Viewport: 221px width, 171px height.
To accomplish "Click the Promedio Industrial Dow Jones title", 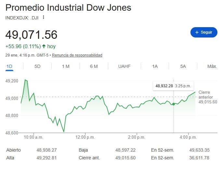I will point(69,8).
